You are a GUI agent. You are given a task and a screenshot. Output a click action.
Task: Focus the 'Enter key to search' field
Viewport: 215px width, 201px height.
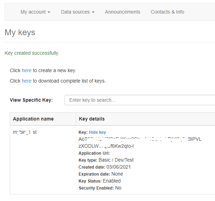pyautogui.click(x=140, y=100)
